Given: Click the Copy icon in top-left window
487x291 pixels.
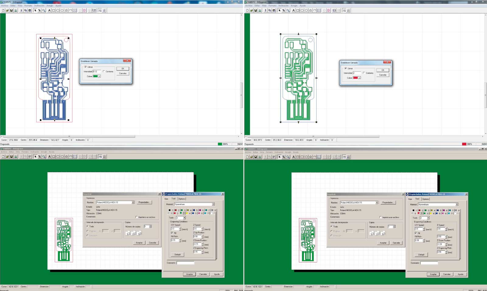Looking at the screenshot, I should [26, 10].
